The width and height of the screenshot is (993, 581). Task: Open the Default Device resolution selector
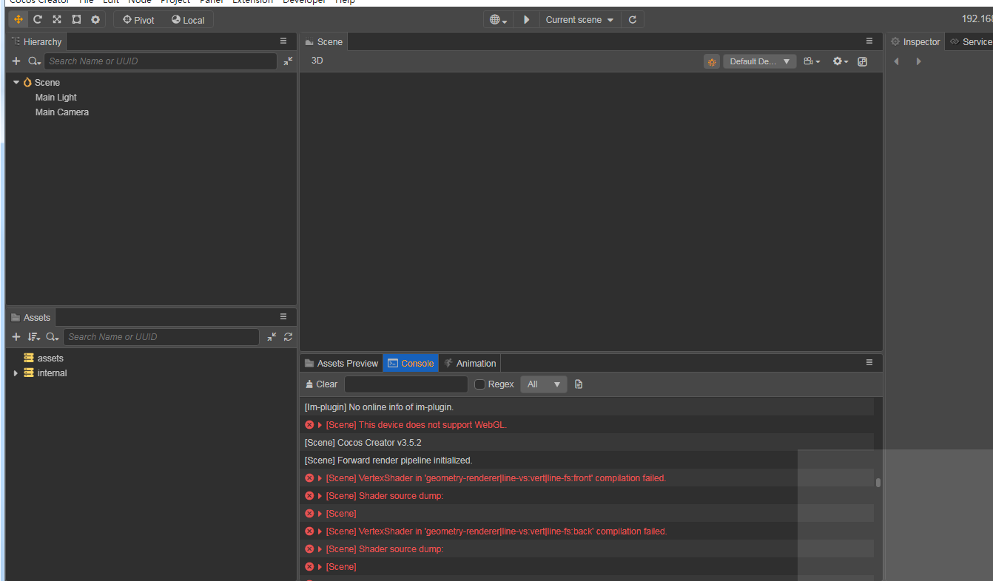click(x=759, y=61)
